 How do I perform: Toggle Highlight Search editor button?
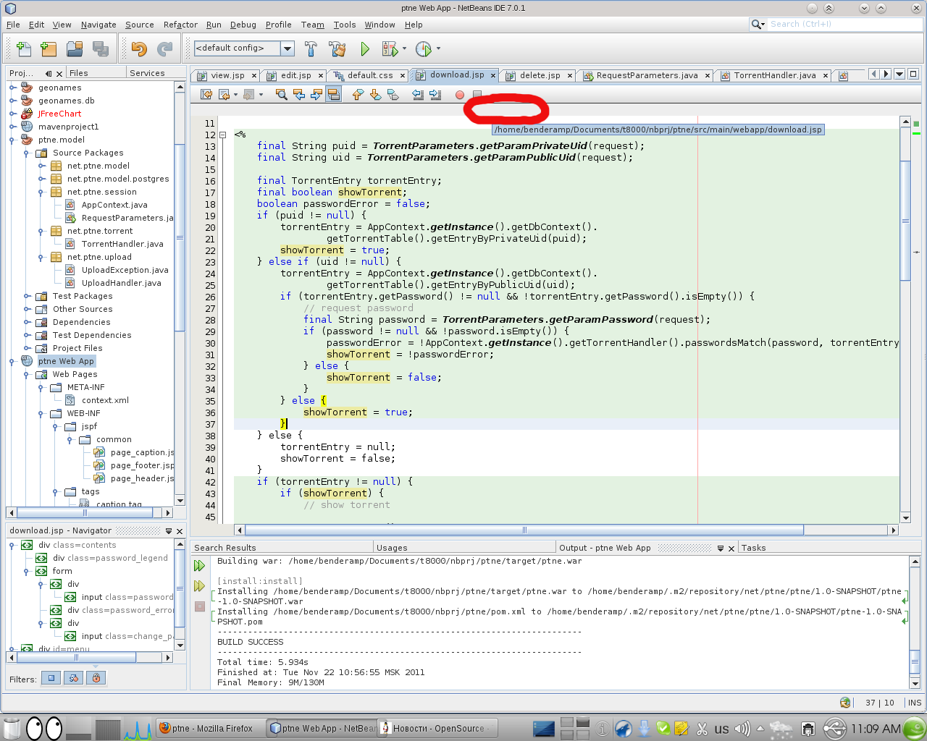click(333, 95)
